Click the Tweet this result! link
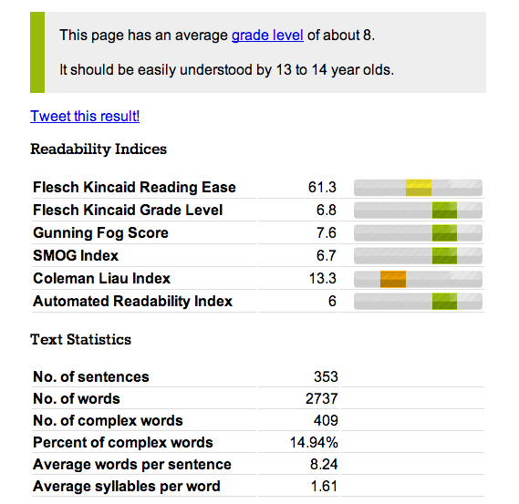Screen dimensions: 519x504 click(85, 116)
